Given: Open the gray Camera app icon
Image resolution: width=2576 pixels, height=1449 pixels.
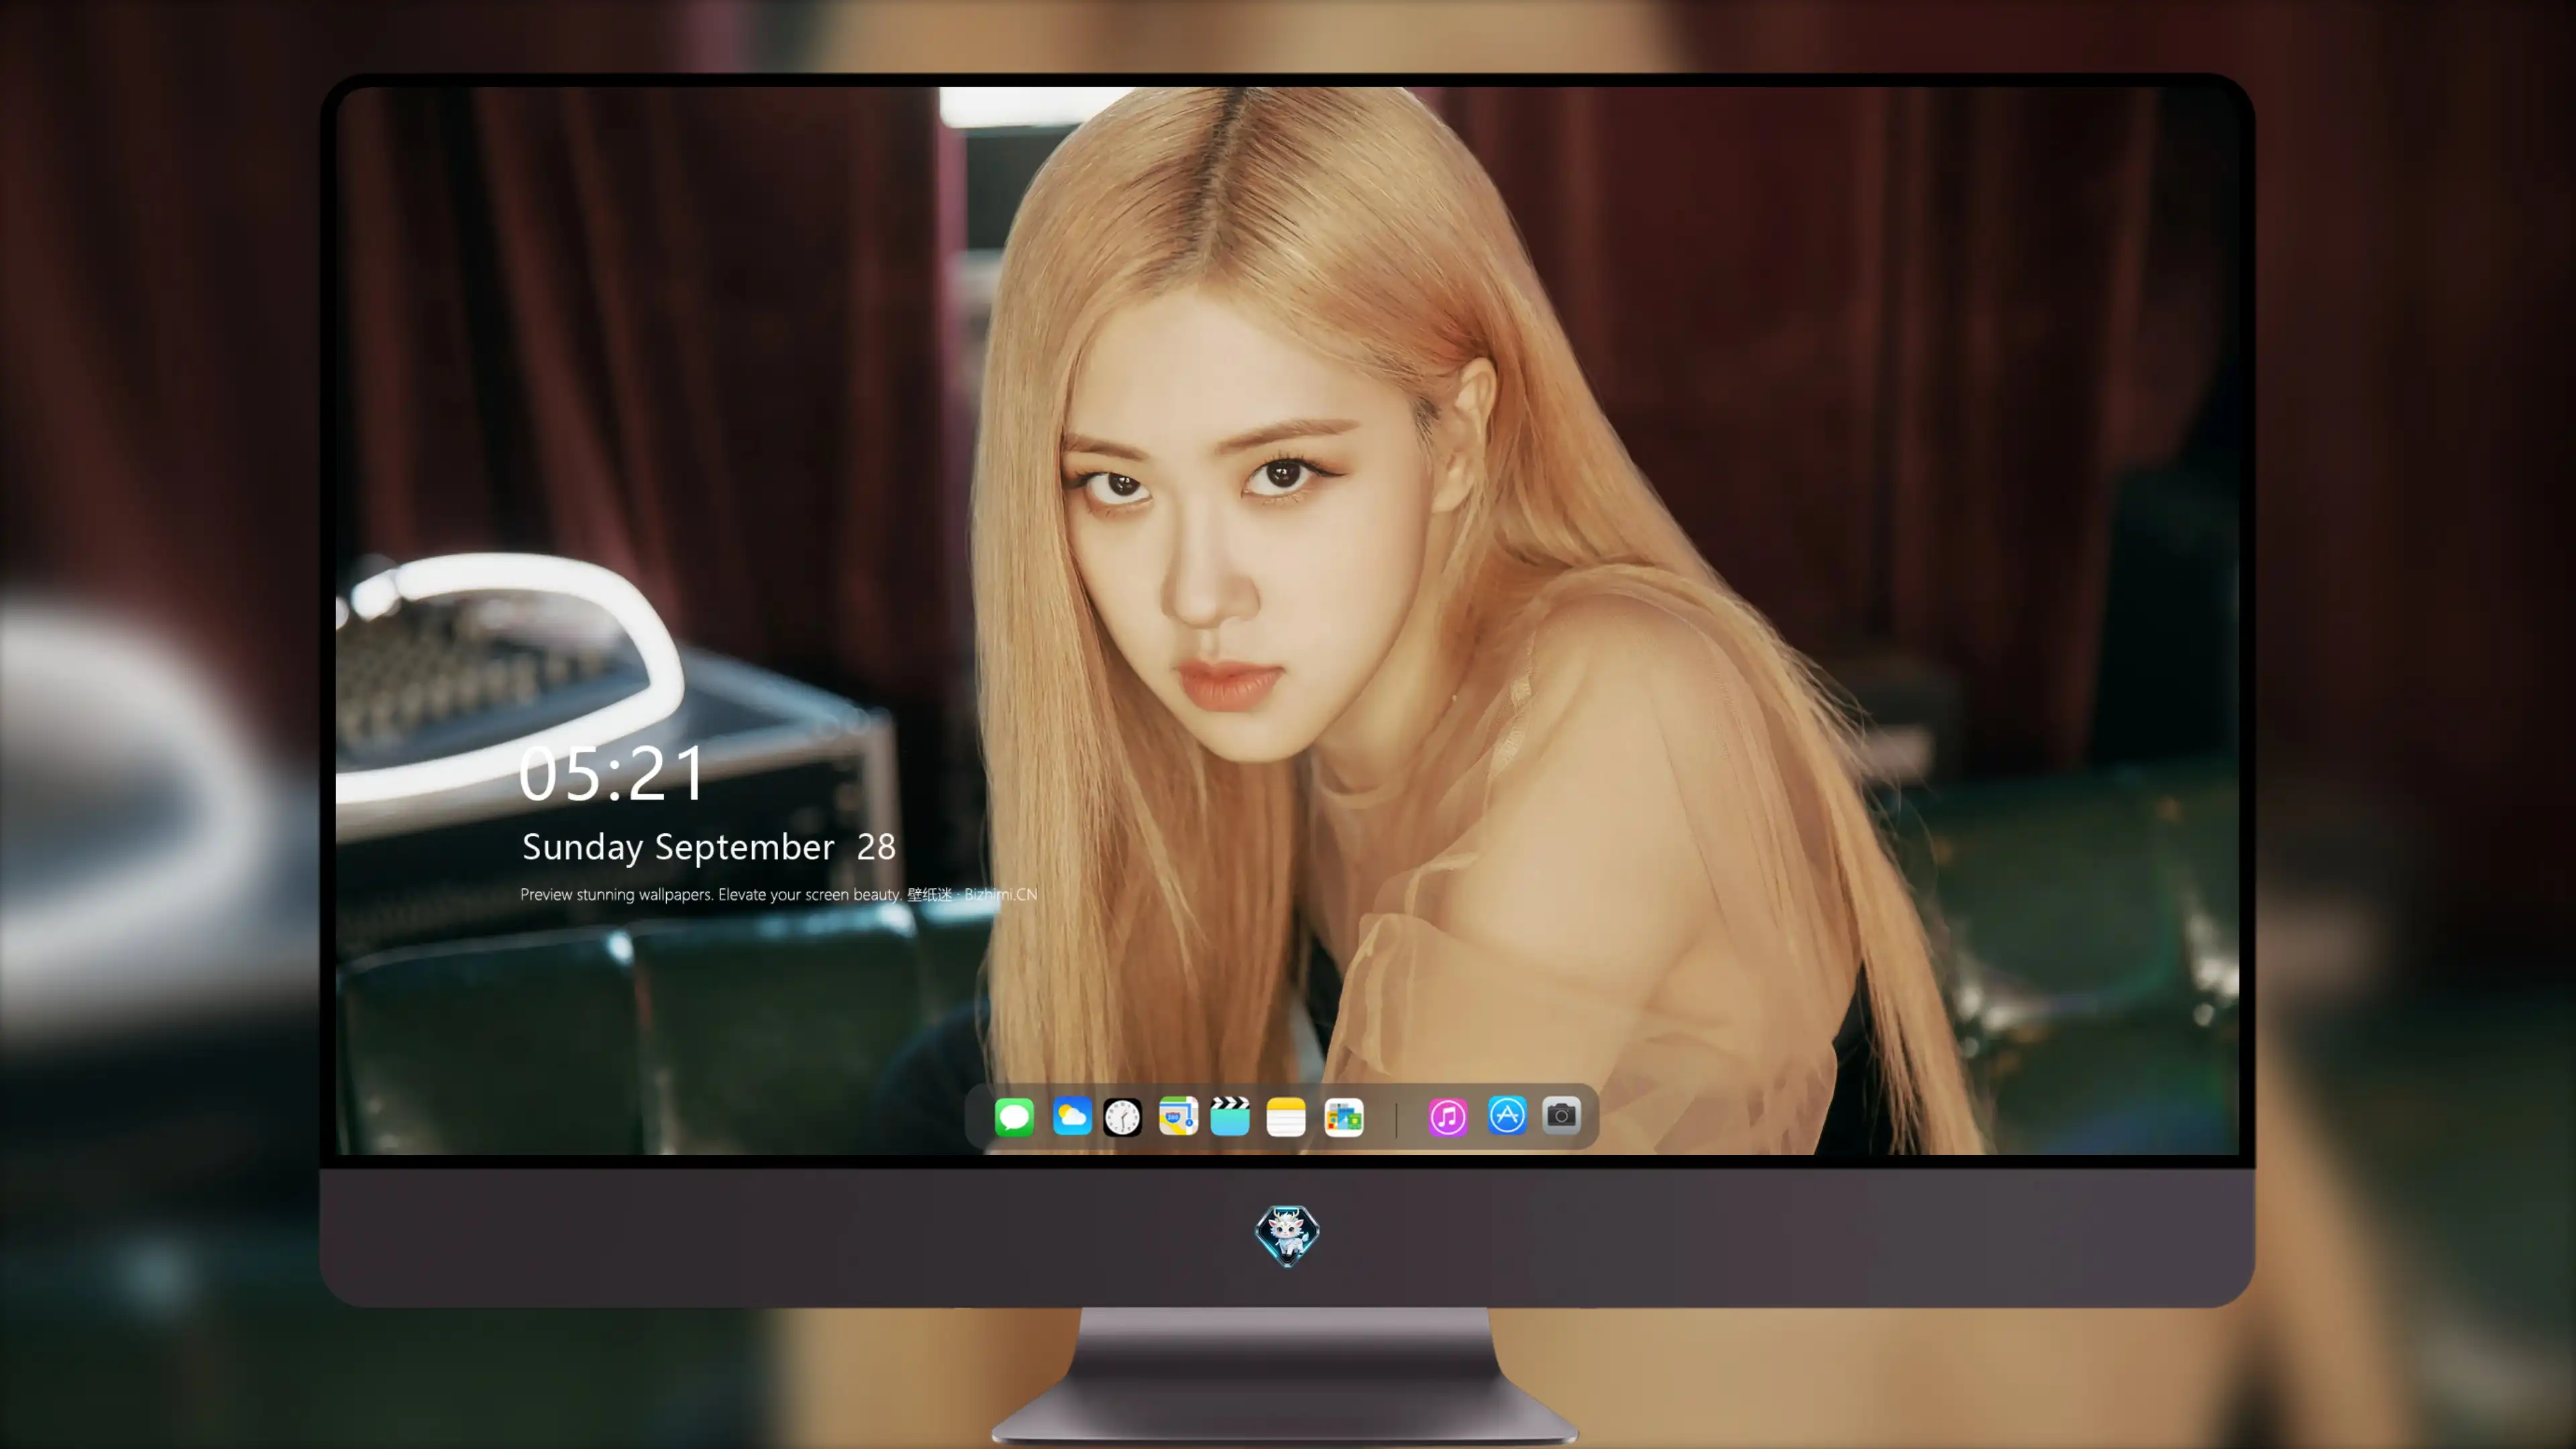Looking at the screenshot, I should tap(1561, 1115).
